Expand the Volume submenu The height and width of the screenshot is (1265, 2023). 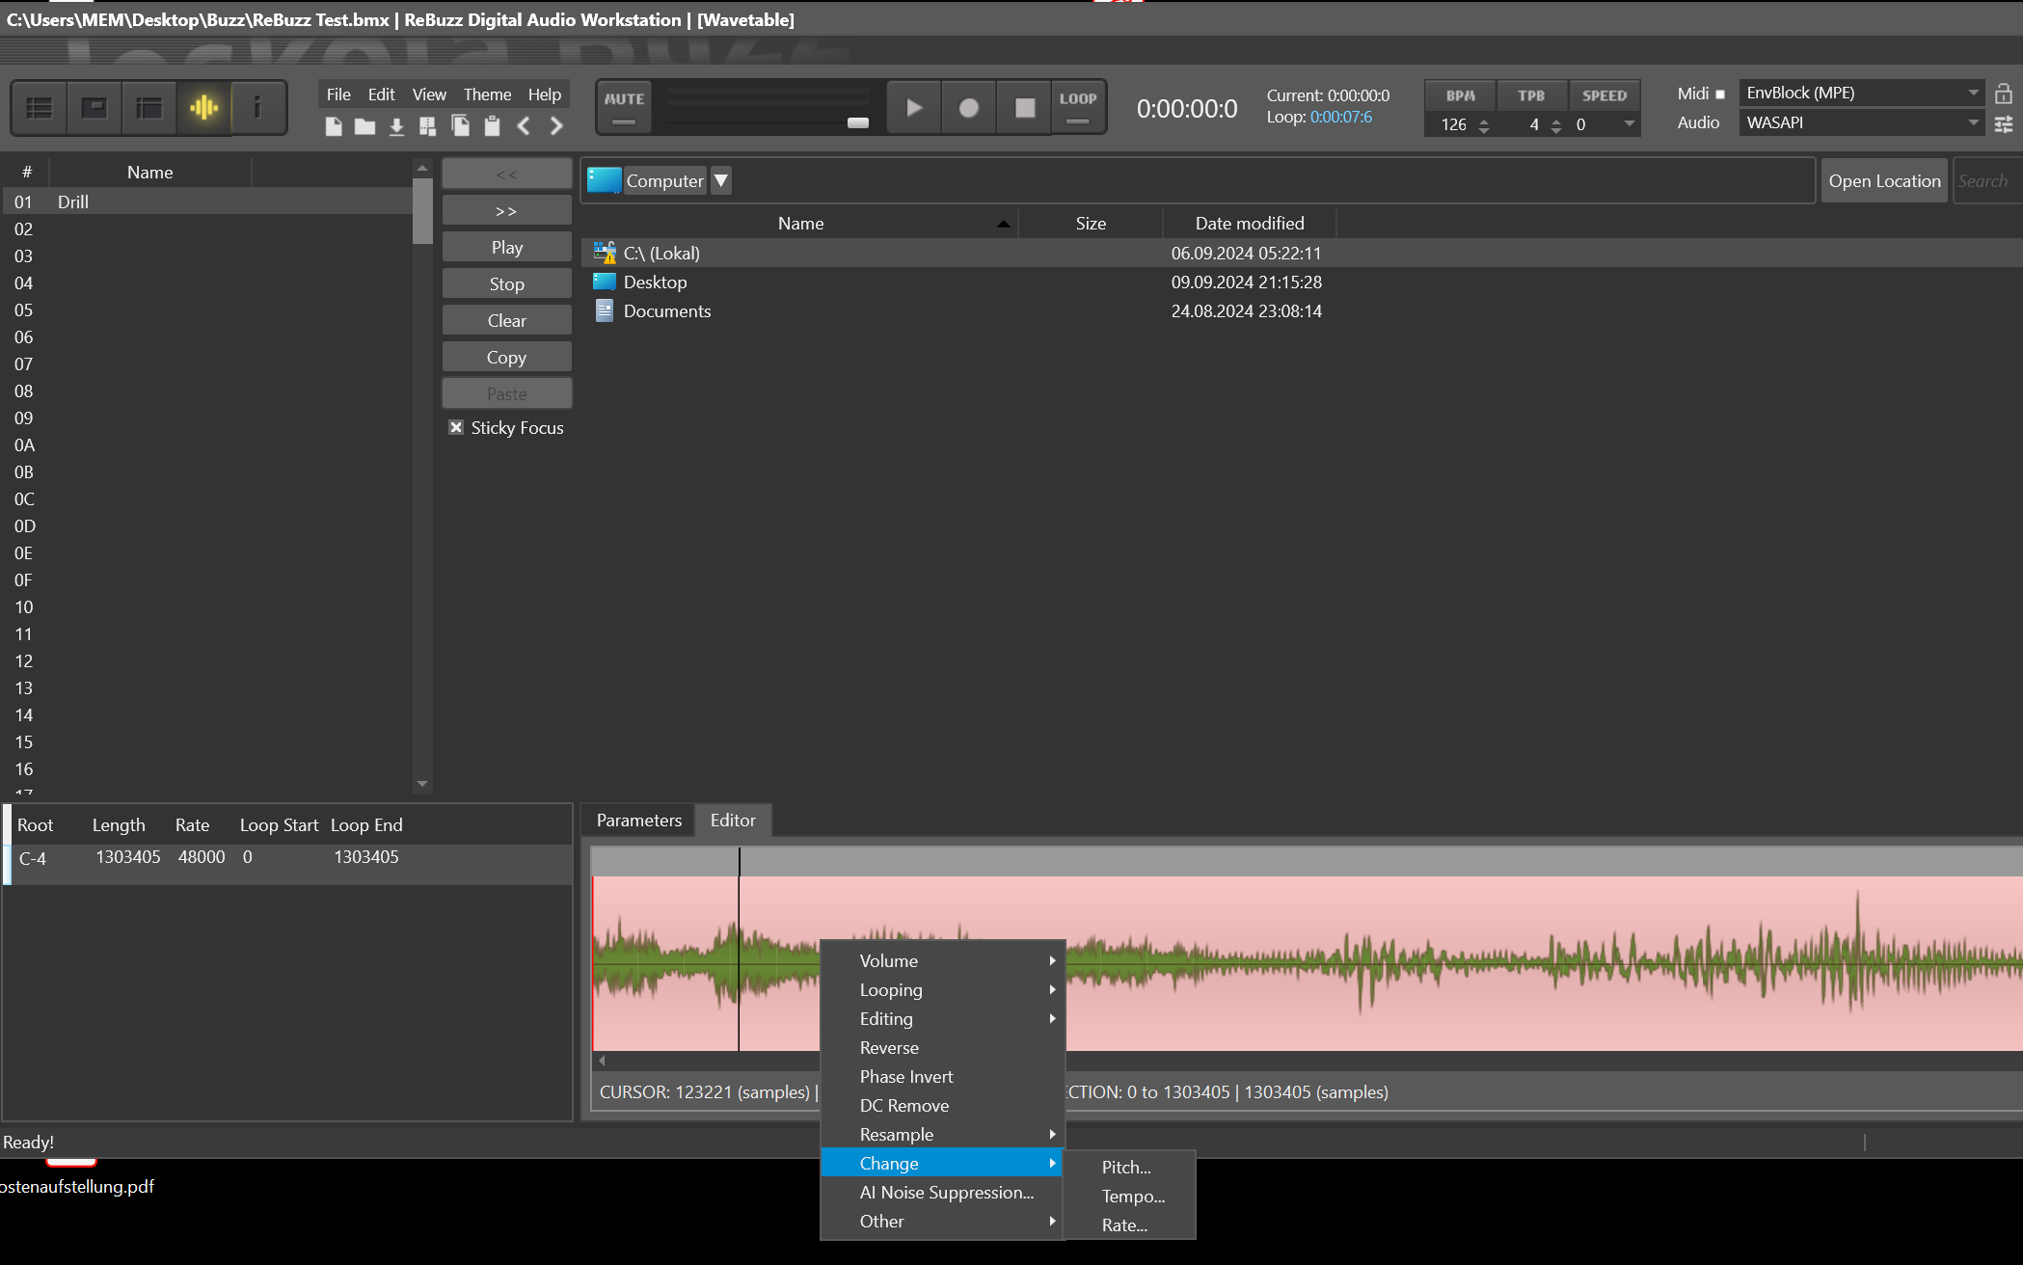(x=942, y=961)
